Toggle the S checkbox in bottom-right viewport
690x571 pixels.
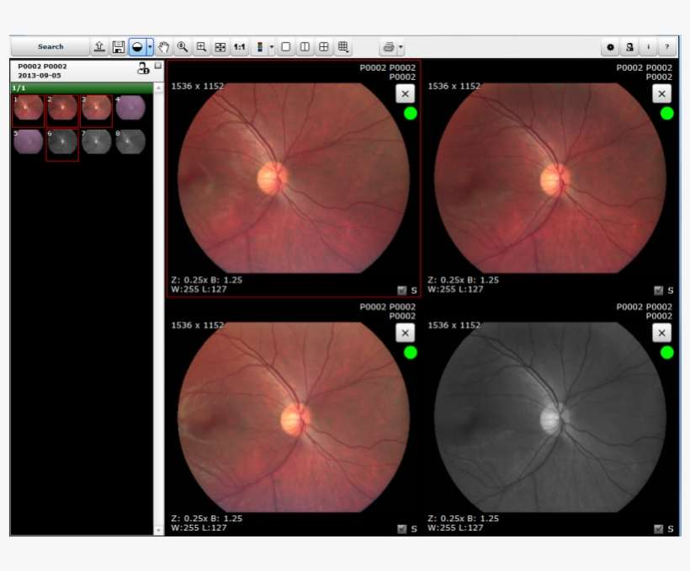pyautogui.click(x=659, y=529)
